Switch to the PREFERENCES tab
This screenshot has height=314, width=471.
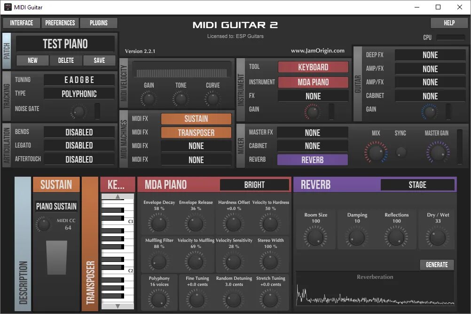pos(60,22)
